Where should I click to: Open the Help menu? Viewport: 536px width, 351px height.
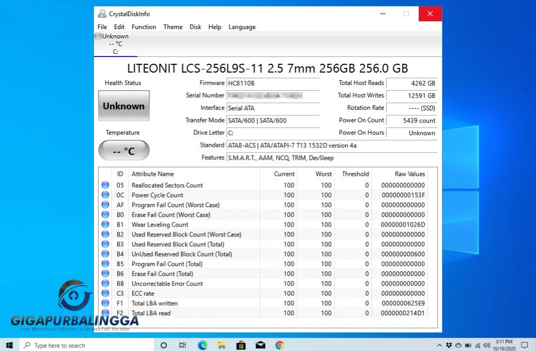coord(215,27)
